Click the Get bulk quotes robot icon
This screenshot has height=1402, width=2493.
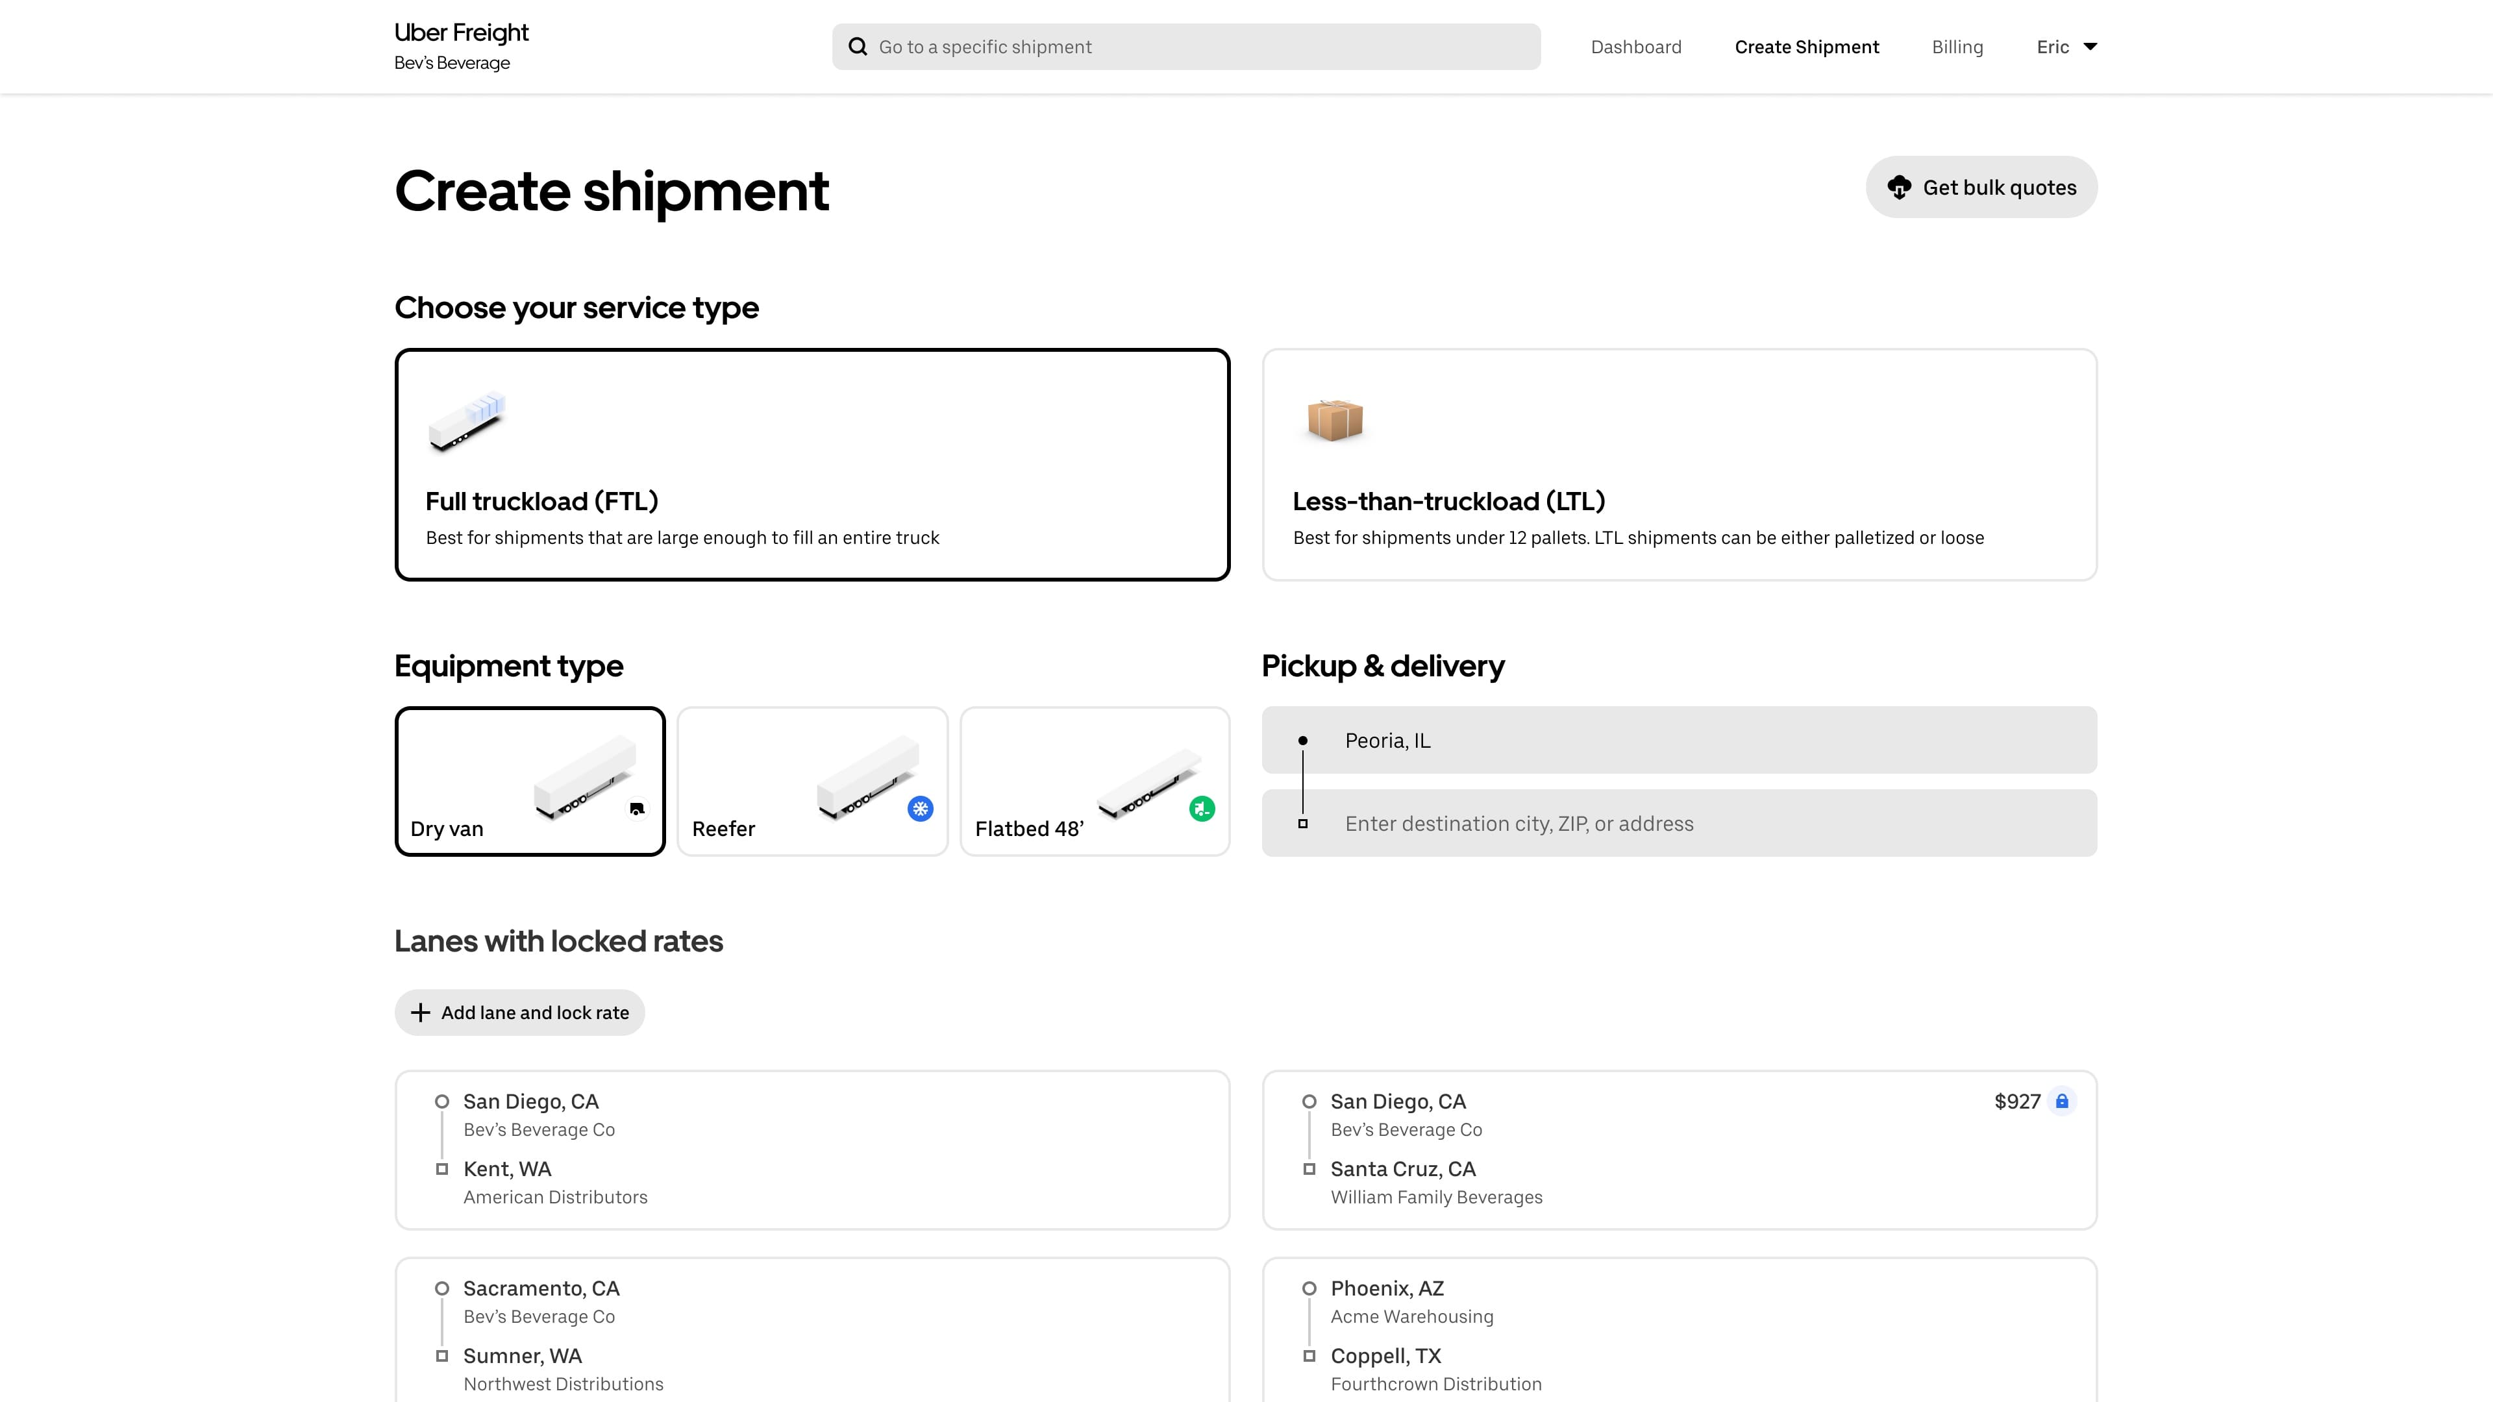(1899, 186)
